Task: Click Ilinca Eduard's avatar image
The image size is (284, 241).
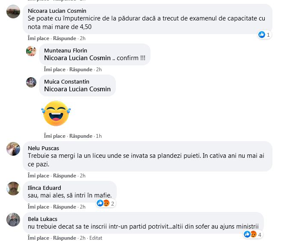Action: 13,188
